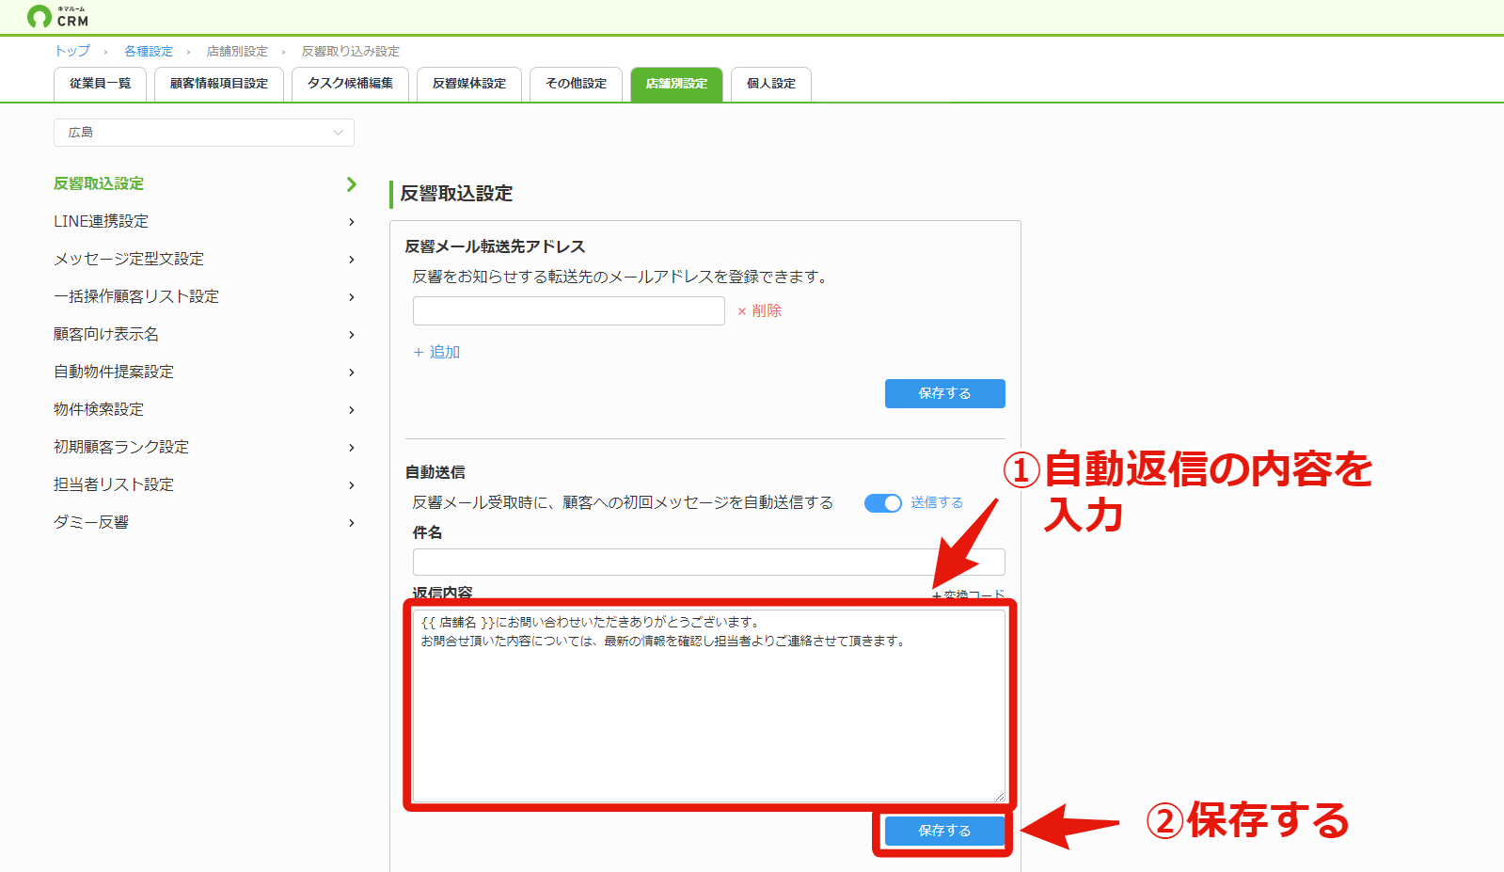Open 一括操作顧客リスト設定 in the sidebar
The width and height of the screenshot is (1504, 872).
coord(136,296)
